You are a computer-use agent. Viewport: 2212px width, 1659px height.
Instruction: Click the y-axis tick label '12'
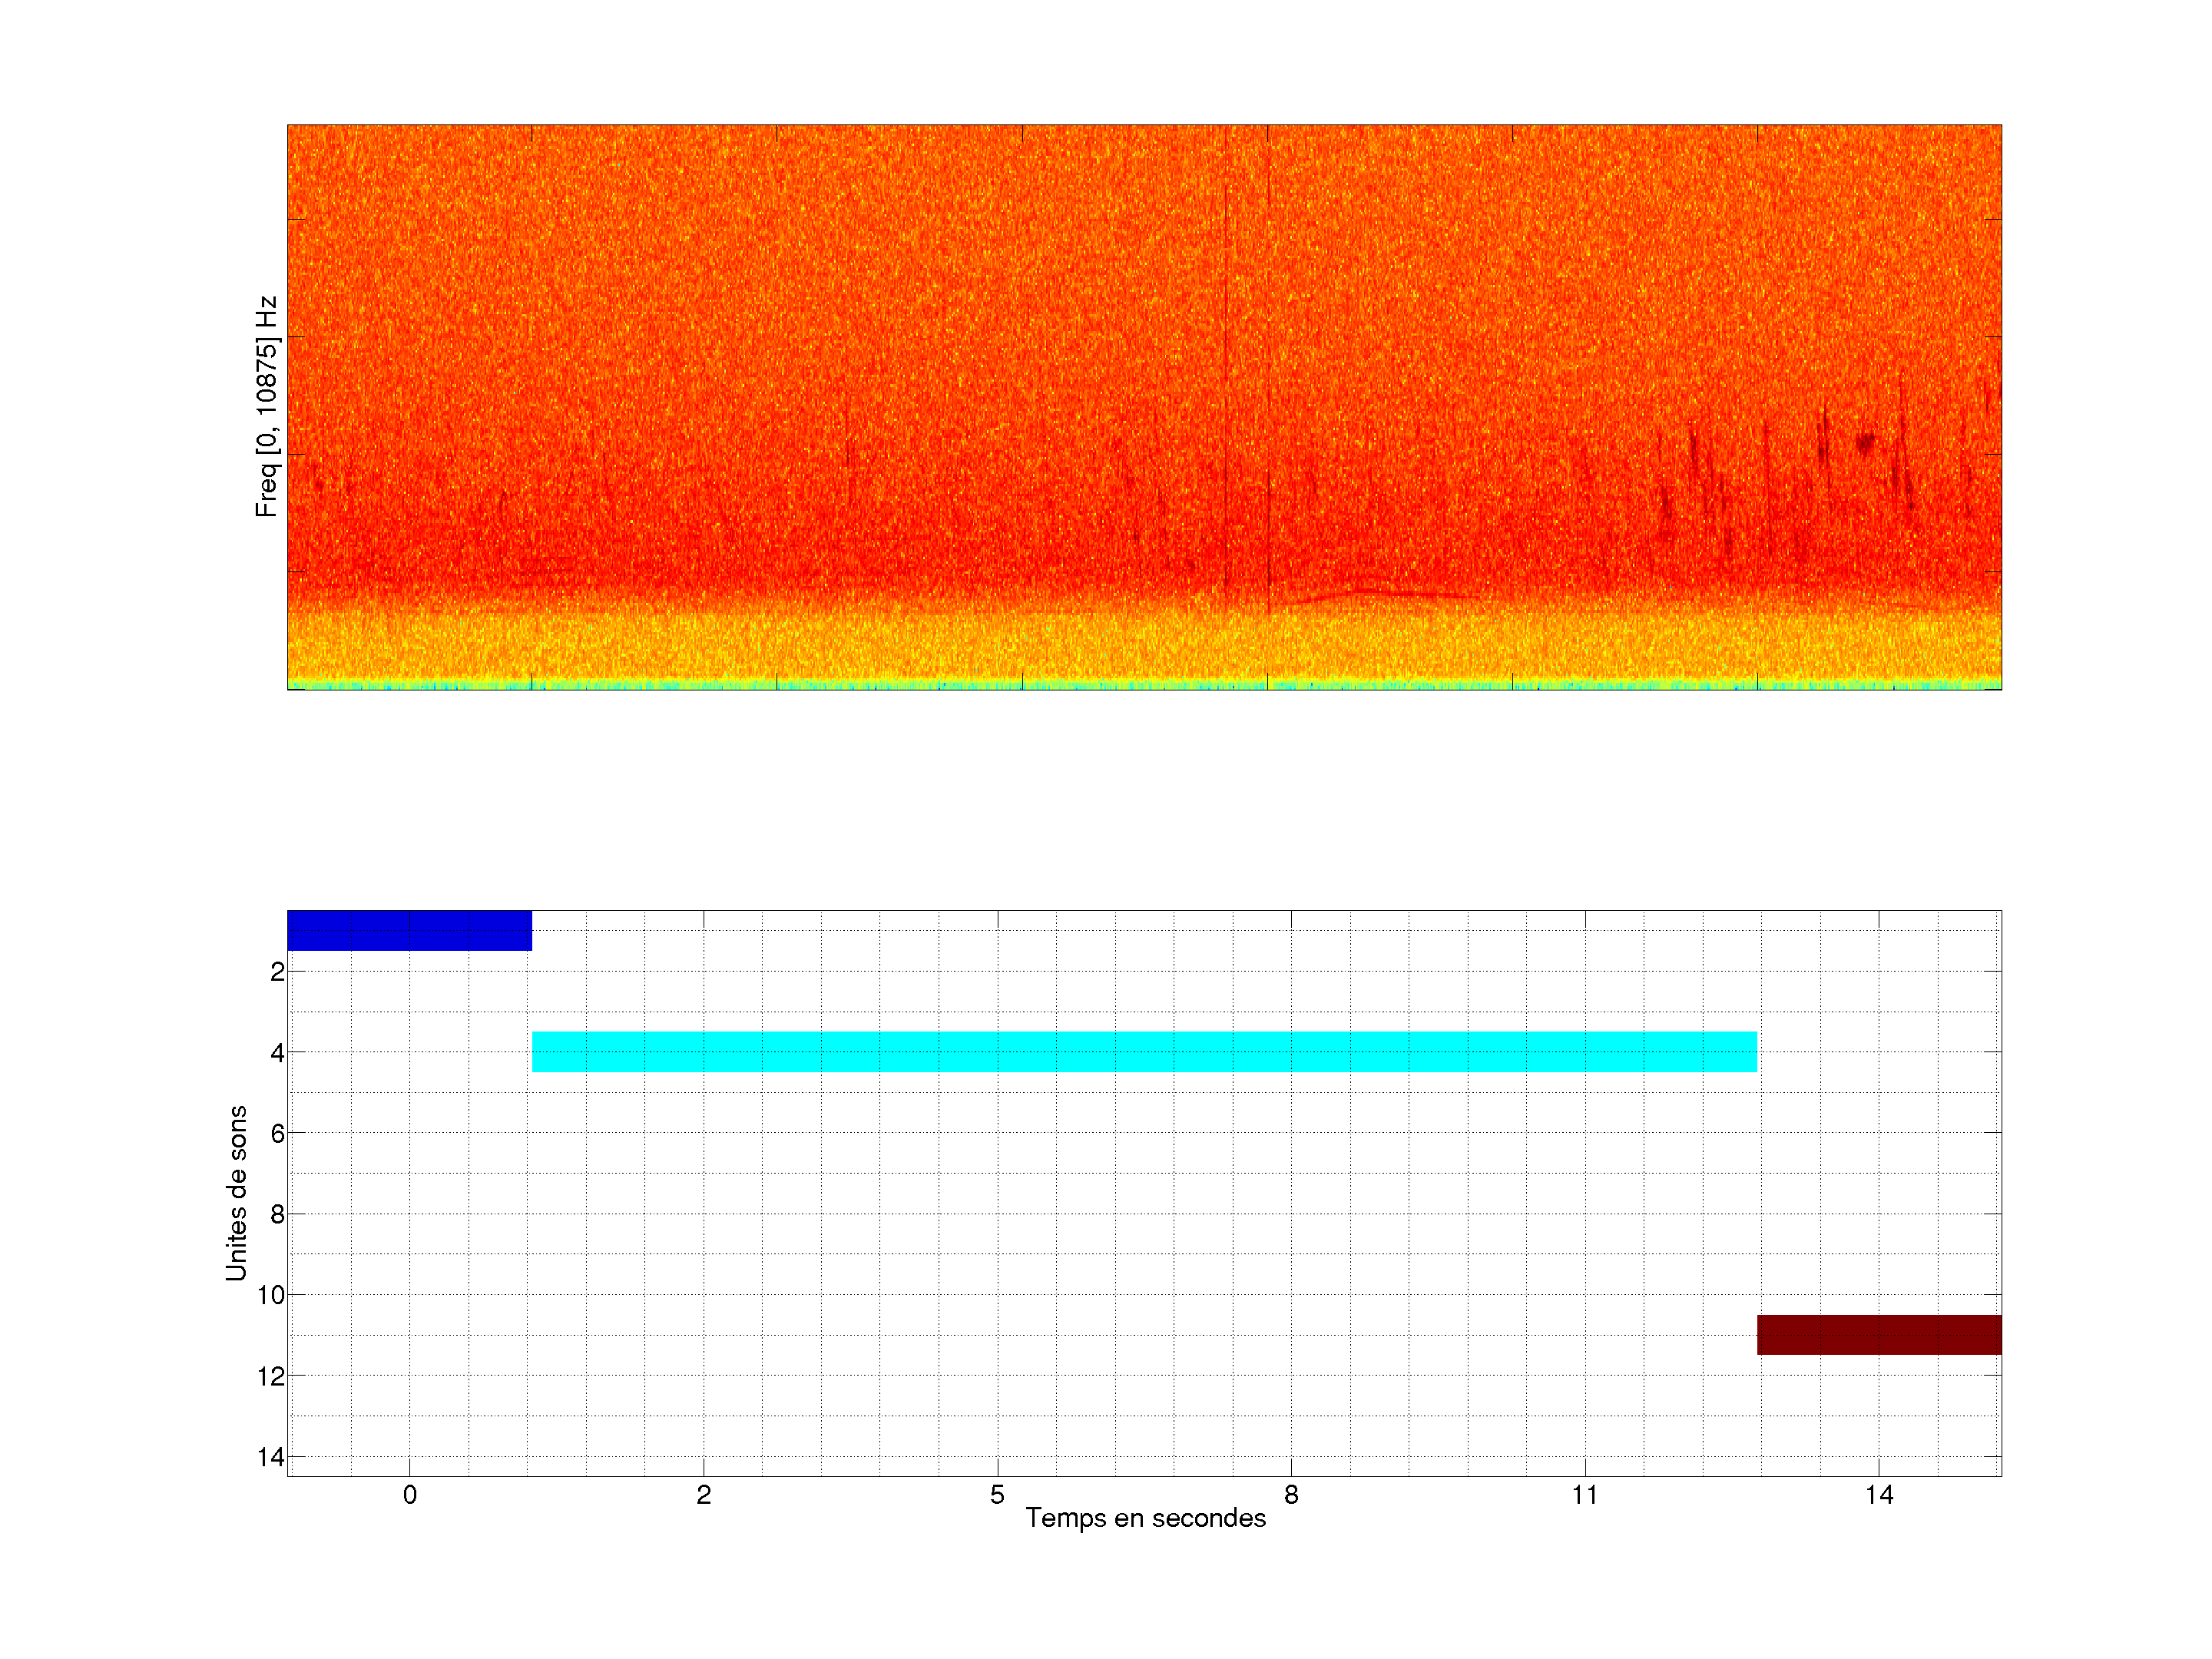(271, 1377)
